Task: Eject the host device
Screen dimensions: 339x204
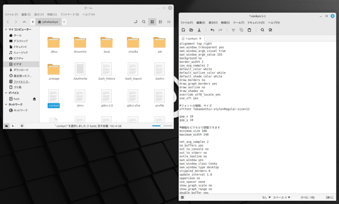Action: 34,99
